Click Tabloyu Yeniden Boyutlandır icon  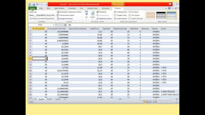(x=30, y=19)
